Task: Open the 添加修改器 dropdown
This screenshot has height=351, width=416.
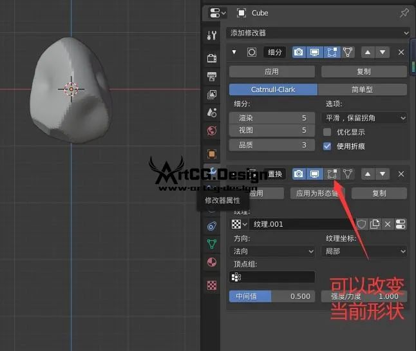Action: [x=318, y=33]
